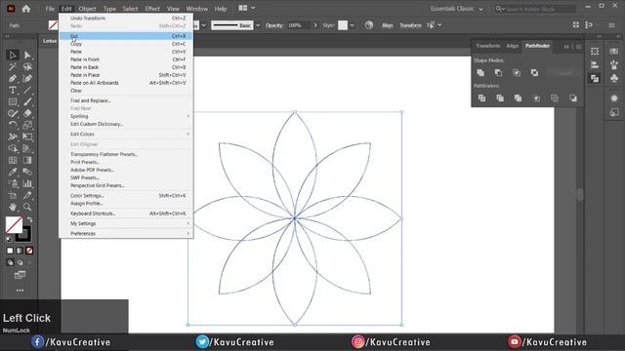Click the Trim pathfinder icon
The height and width of the screenshot is (351, 625).
[499, 97]
